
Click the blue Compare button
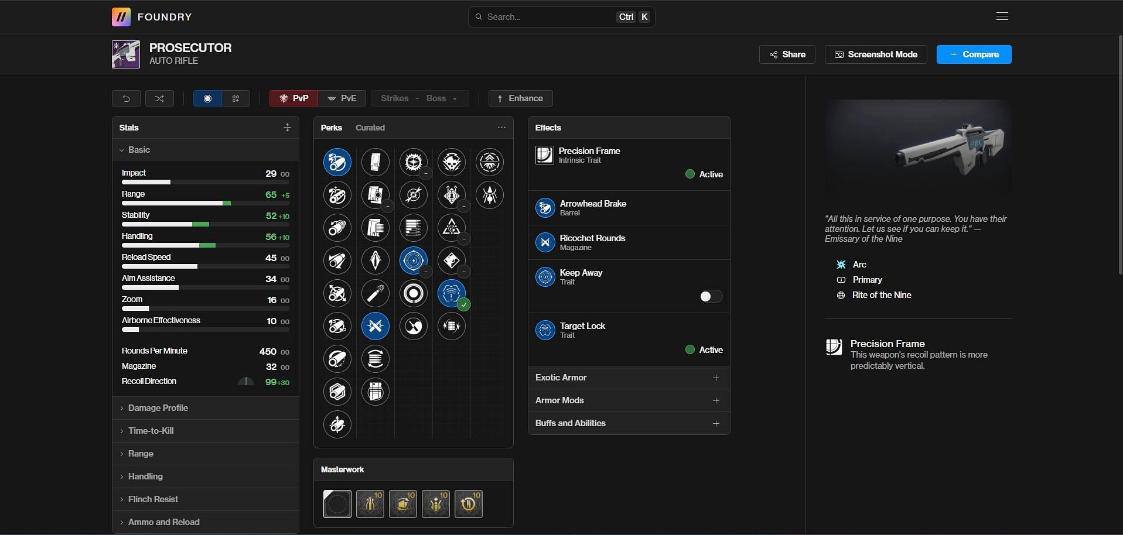click(x=974, y=54)
